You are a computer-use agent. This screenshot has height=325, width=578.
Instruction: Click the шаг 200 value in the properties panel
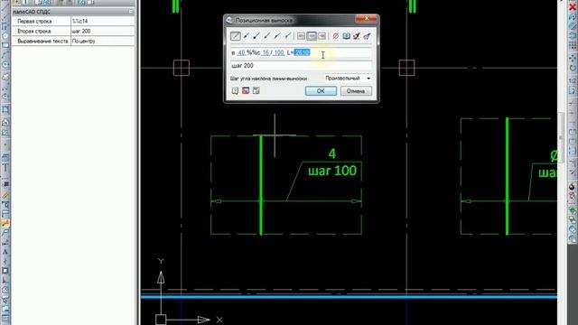point(102,32)
